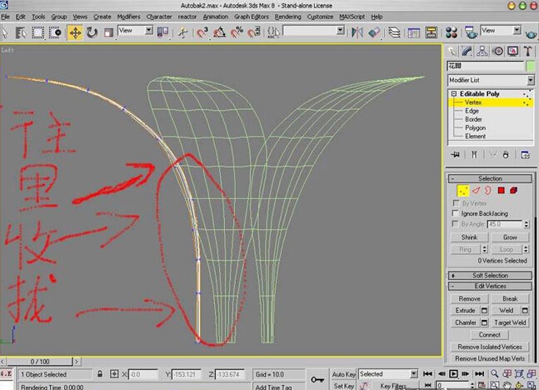Click Quick Render teapot icon
This screenshot has width=539, height=390.
coord(532,33)
